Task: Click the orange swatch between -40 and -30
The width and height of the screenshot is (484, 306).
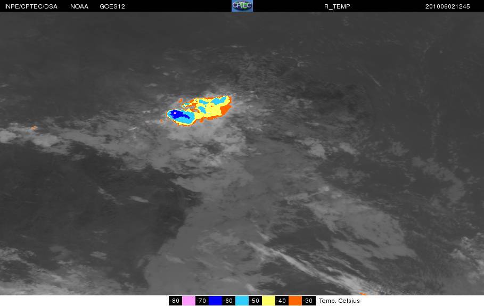Action: click(x=295, y=301)
